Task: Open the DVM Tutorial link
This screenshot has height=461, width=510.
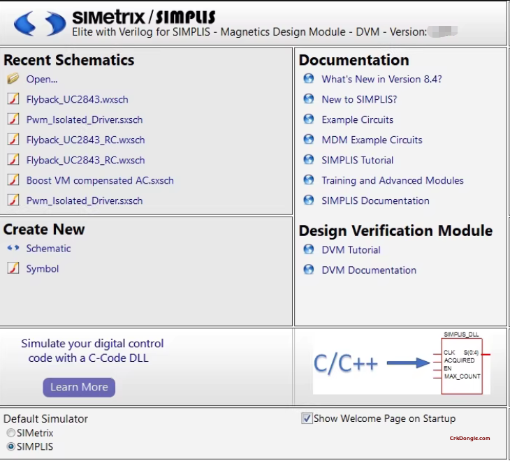Action: tap(351, 249)
